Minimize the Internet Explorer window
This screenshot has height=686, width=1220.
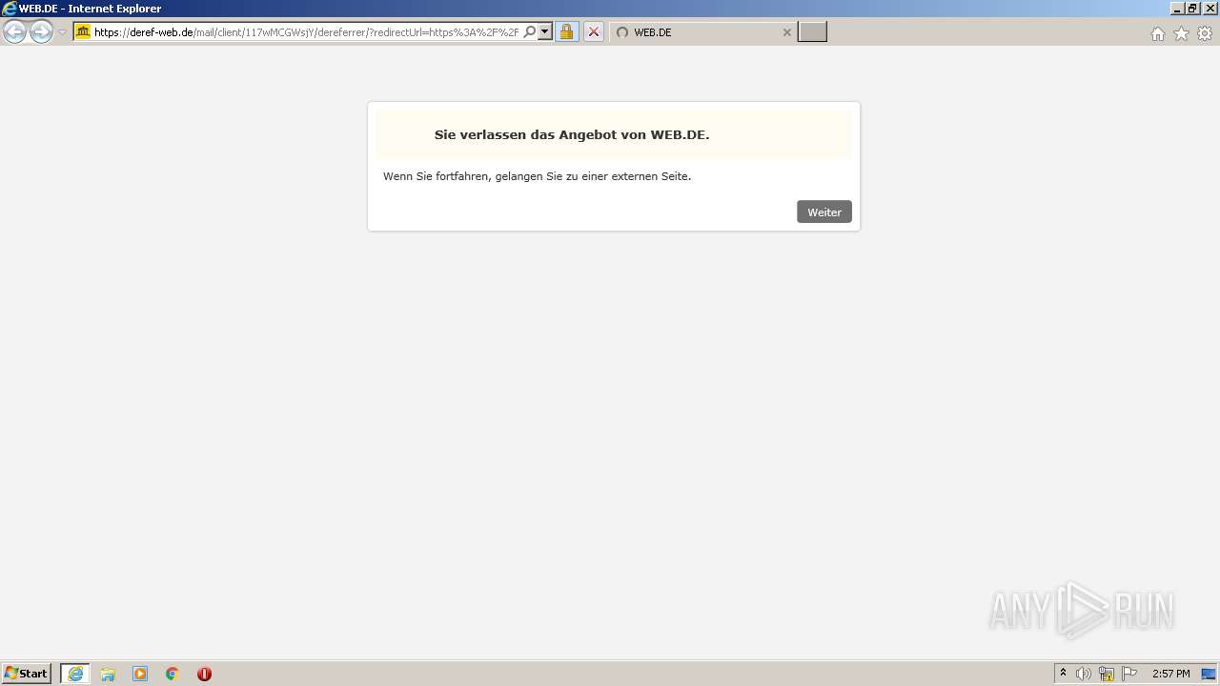click(1177, 9)
